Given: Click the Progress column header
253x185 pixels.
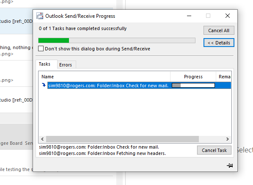Looking at the screenshot, I should [x=193, y=77].
